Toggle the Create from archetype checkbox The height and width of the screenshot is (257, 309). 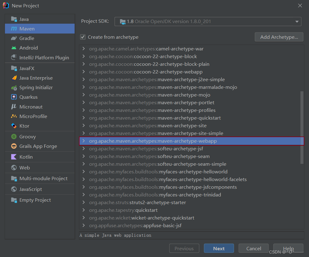83,37
